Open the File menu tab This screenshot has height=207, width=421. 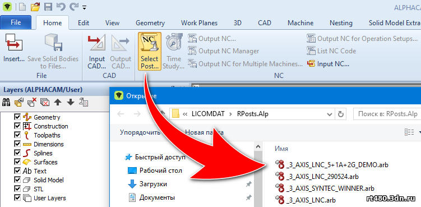tap(16, 22)
